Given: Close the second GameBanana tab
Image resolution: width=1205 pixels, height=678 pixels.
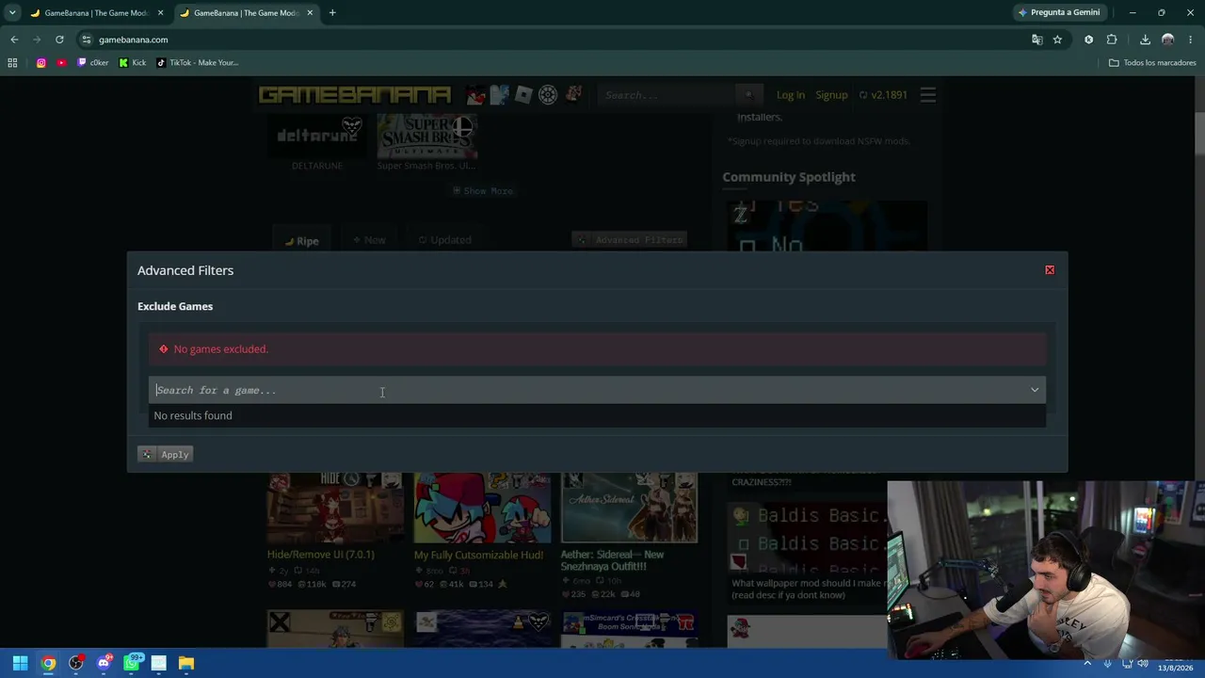Looking at the screenshot, I should tap(310, 13).
